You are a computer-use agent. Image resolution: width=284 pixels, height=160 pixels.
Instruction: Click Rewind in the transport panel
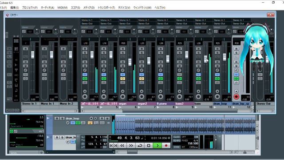pyautogui.click(x=122, y=145)
